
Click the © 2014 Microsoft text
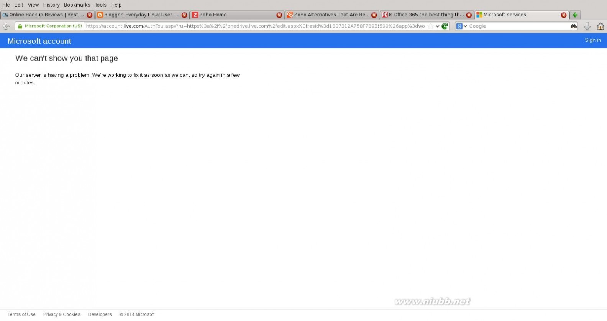[x=137, y=314]
